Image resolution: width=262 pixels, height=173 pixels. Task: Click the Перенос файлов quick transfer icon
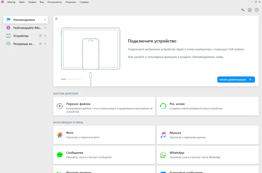(x=60, y=106)
